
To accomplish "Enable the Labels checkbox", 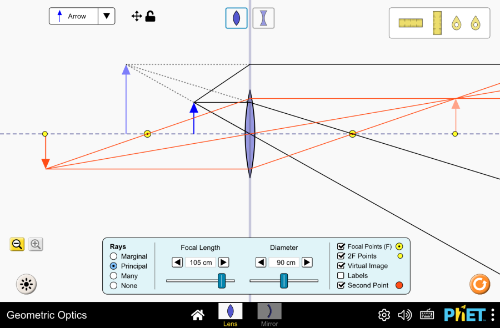I will [341, 276].
